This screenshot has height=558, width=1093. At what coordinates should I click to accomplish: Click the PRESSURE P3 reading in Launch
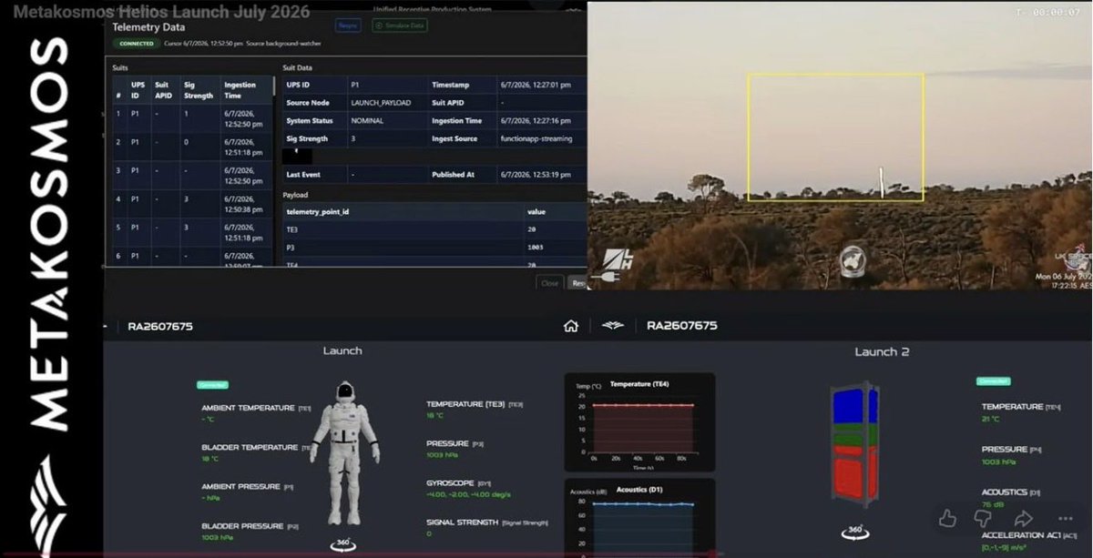[x=456, y=449]
